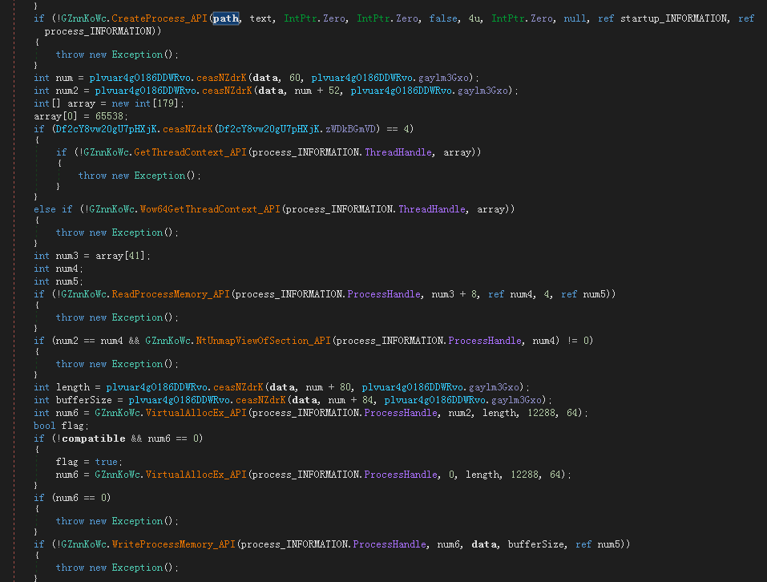The width and height of the screenshot is (767, 582).
Task: Select array[41] index expression
Action: 120,255
